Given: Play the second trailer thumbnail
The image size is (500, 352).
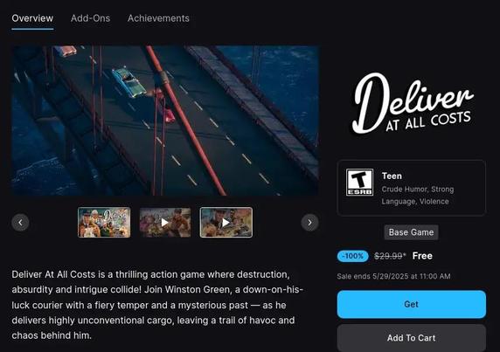Looking at the screenshot, I should 165,223.
